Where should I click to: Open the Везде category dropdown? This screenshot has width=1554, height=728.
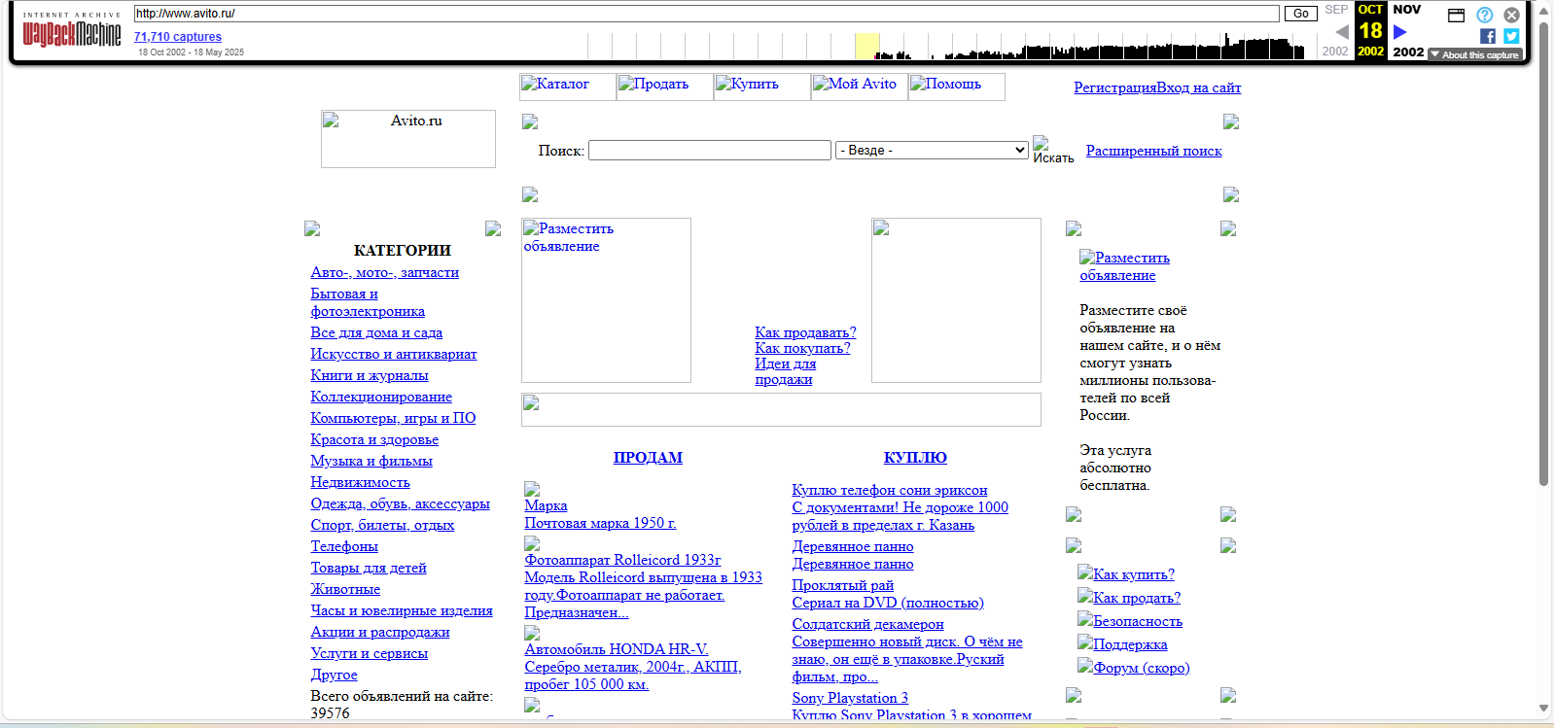(x=932, y=150)
